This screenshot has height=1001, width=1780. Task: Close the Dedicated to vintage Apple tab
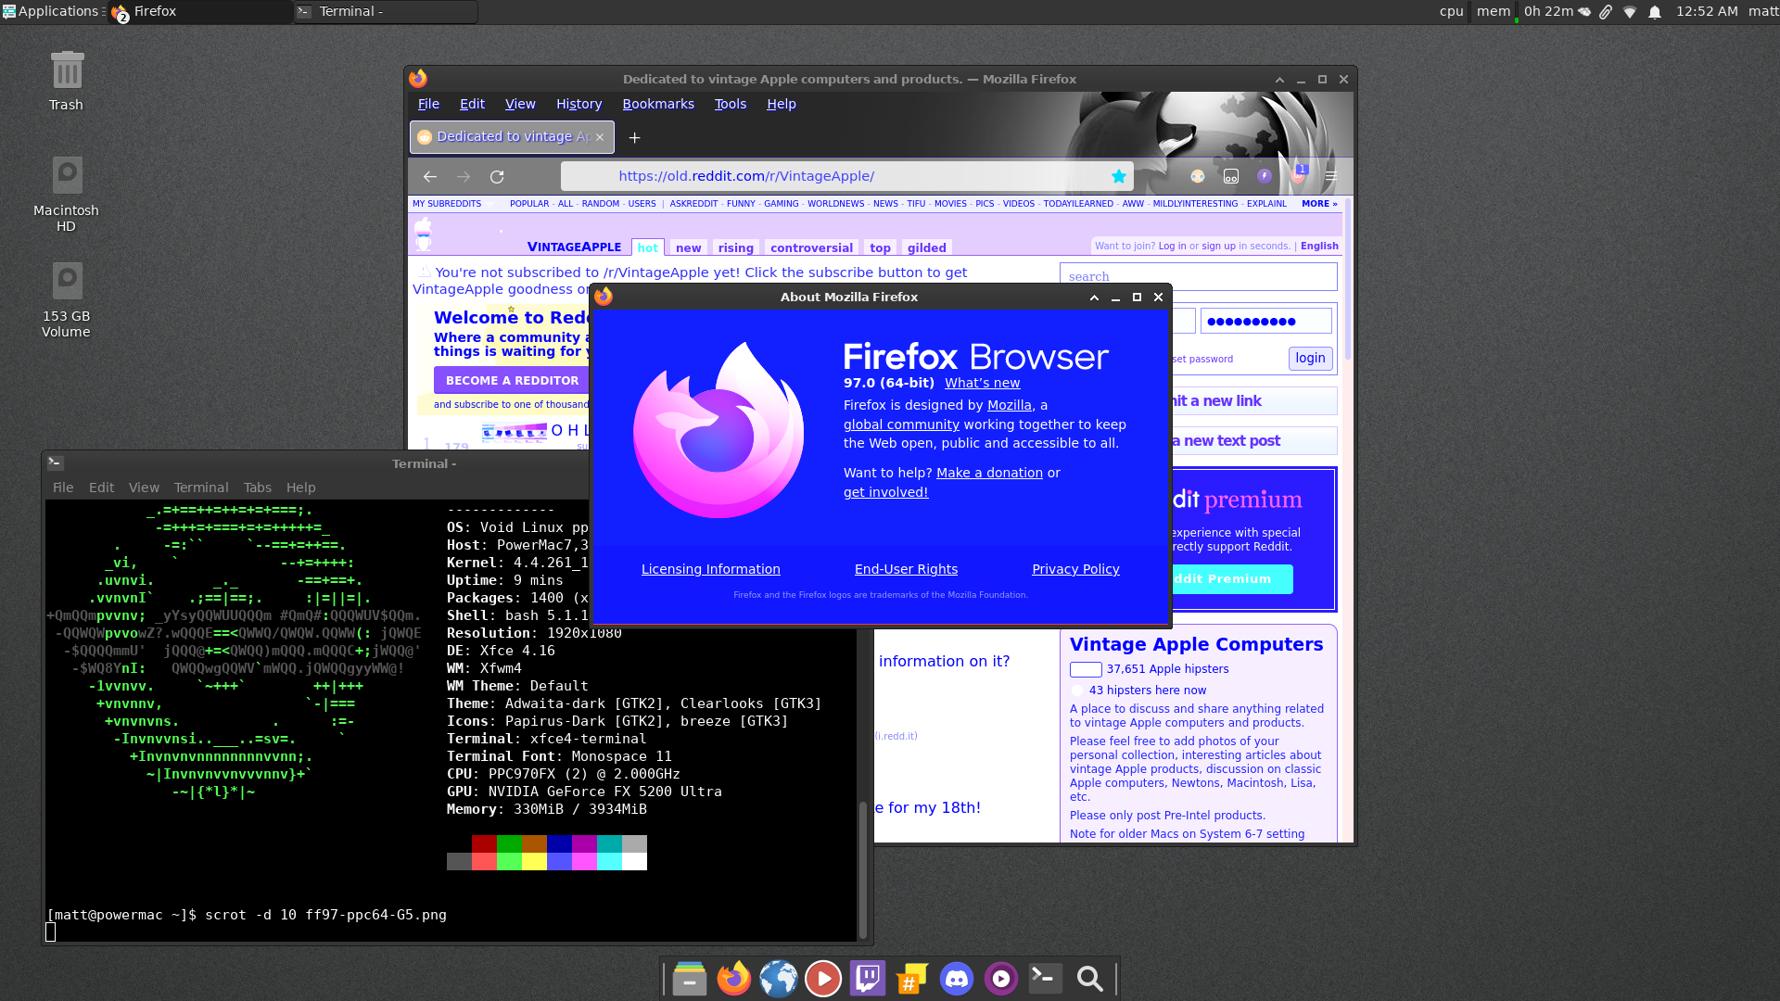point(600,137)
